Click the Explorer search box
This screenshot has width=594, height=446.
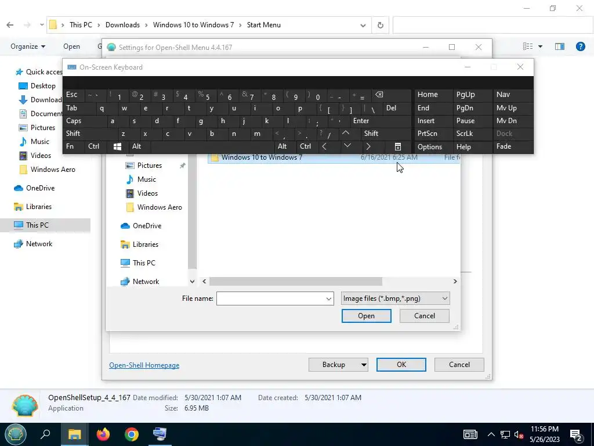492,25
